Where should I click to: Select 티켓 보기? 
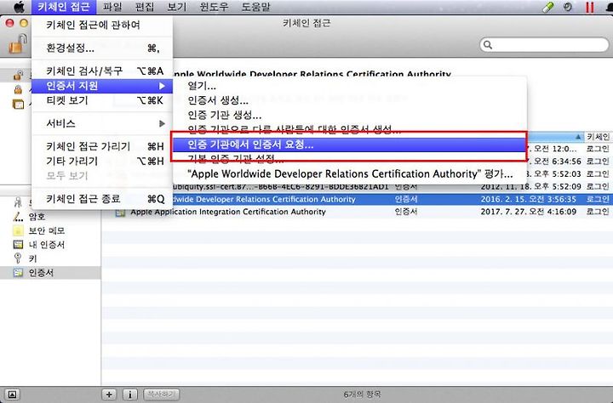(102, 100)
